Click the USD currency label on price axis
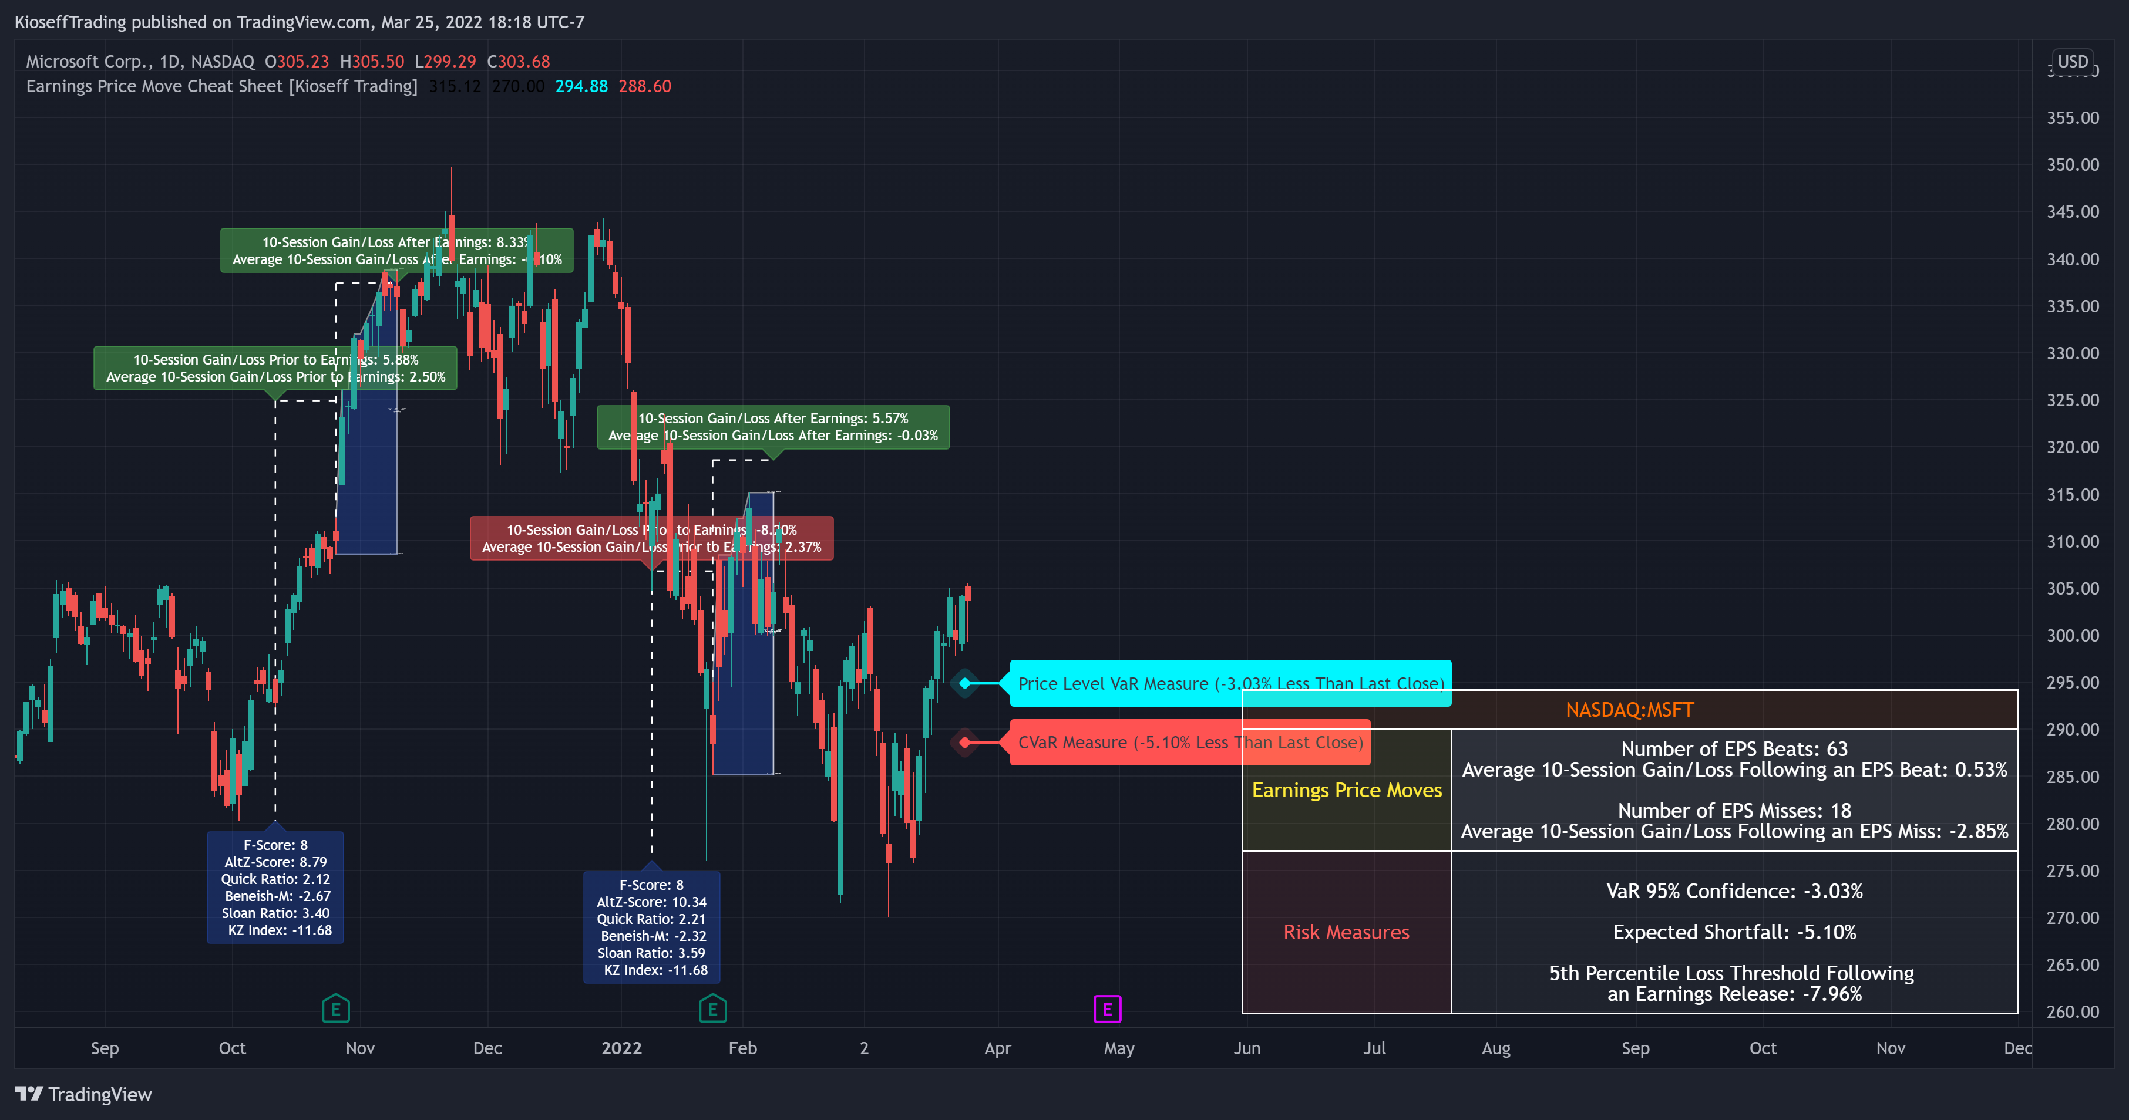The height and width of the screenshot is (1120, 2129). click(x=2073, y=61)
